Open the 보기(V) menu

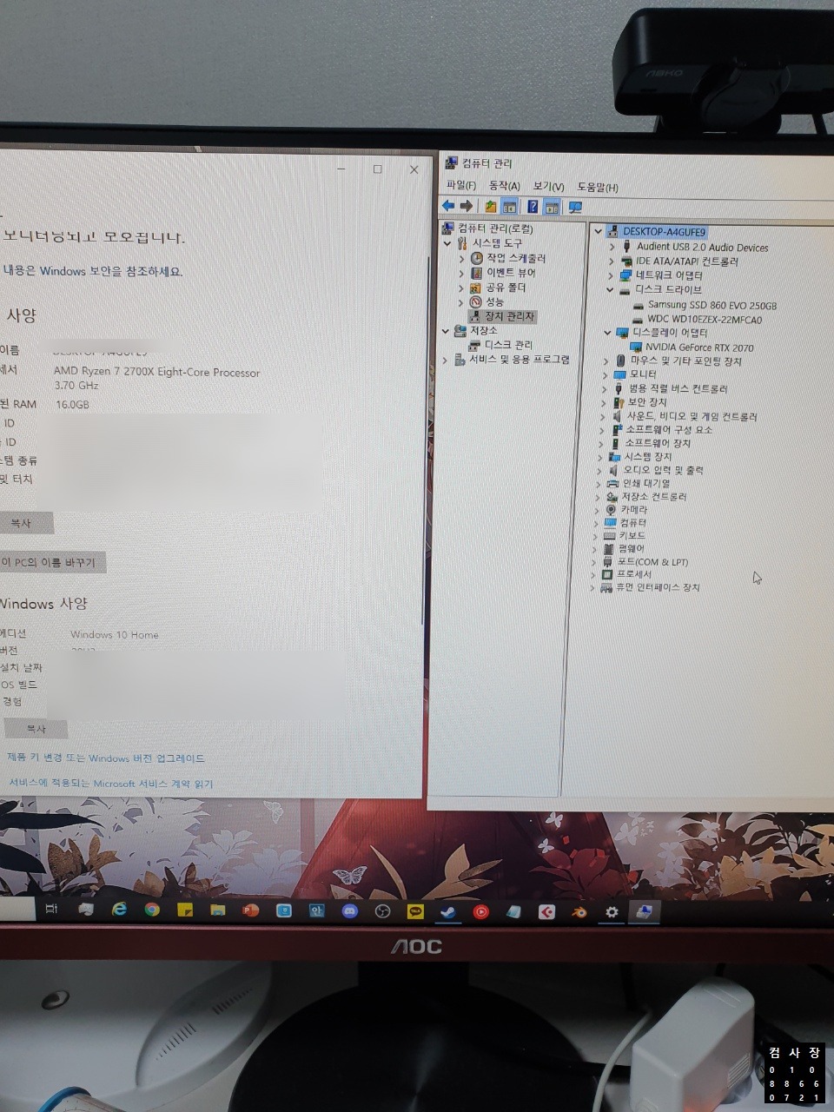(x=548, y=187)
